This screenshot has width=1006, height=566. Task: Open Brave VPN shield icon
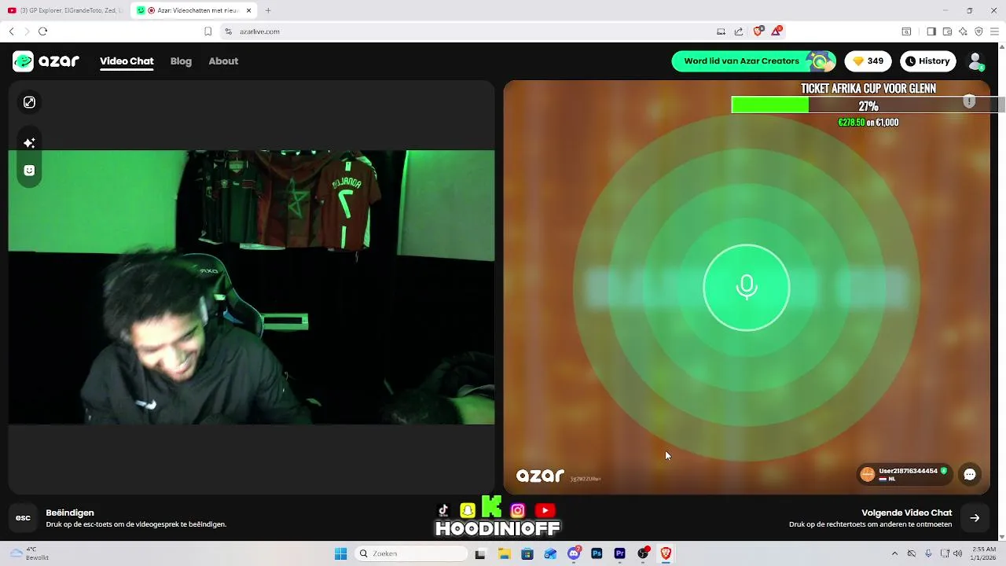coord(978,31)
